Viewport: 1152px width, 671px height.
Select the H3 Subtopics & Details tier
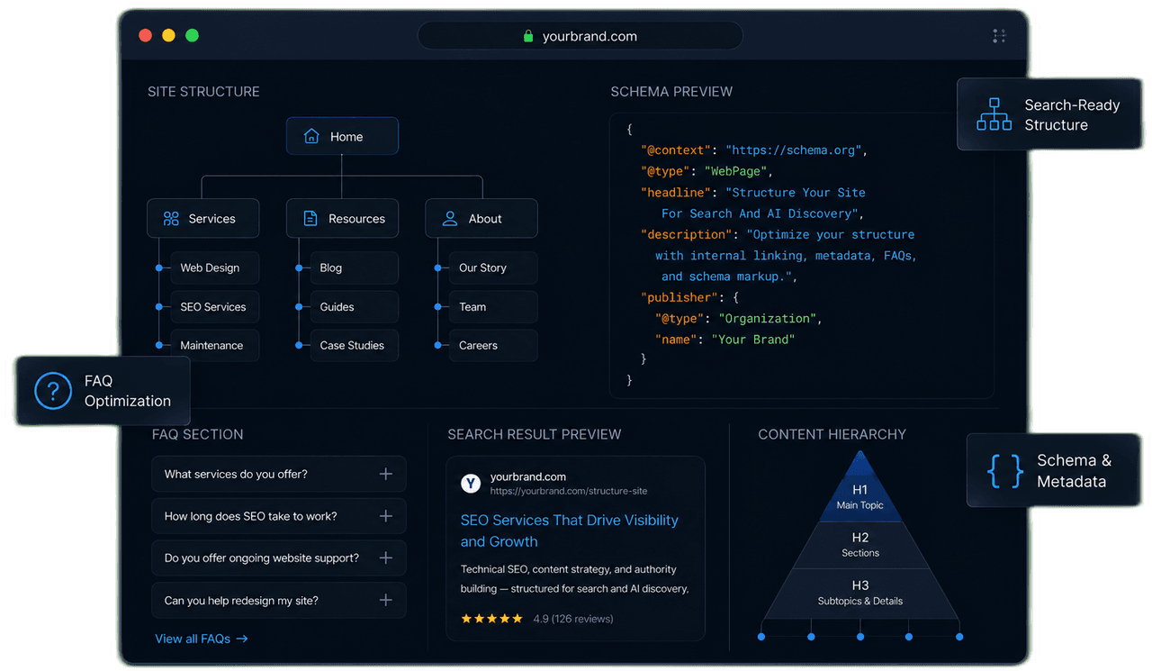(x=860, y=593)
